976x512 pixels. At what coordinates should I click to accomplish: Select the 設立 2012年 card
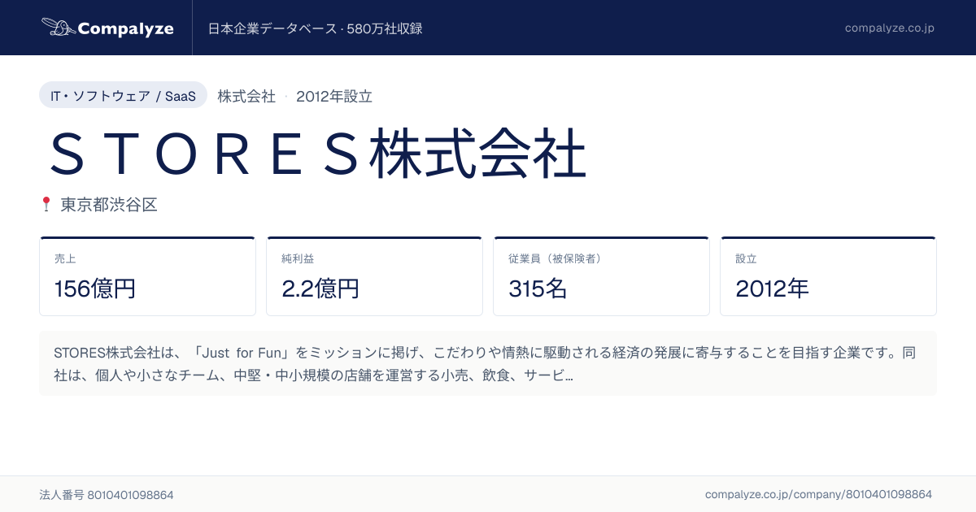point(828,276)
